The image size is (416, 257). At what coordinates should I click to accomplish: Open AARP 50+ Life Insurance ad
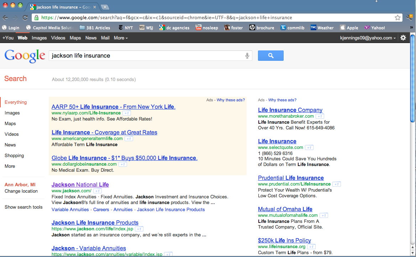click(113, 107)
